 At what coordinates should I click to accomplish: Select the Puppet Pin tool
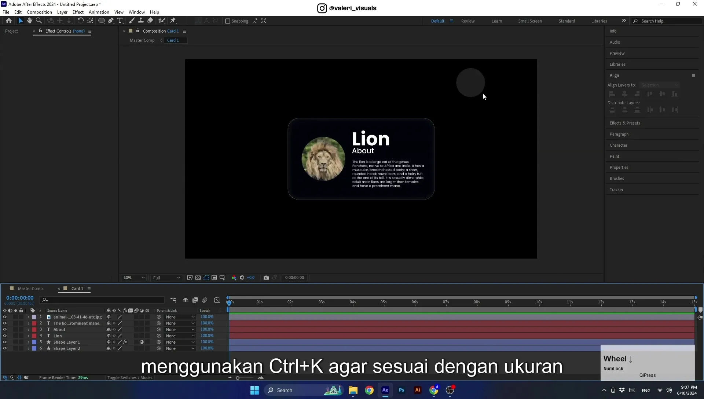(x=173, y=21)
